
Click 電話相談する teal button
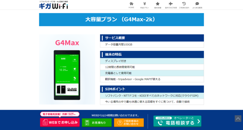click(x=177, y=121)
